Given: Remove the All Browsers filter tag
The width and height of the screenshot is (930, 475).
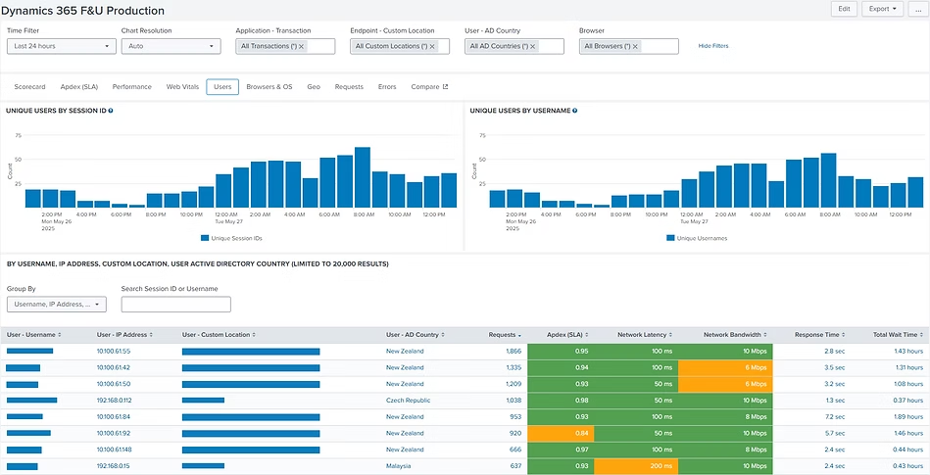Looking at the screenshot, I should coord(637,46).
